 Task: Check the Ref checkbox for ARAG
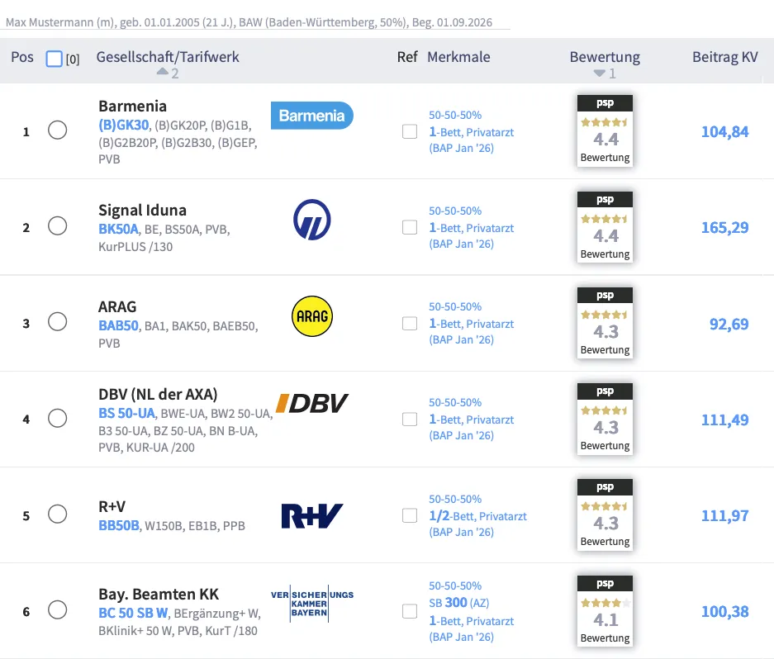click(x=409, y=324)
